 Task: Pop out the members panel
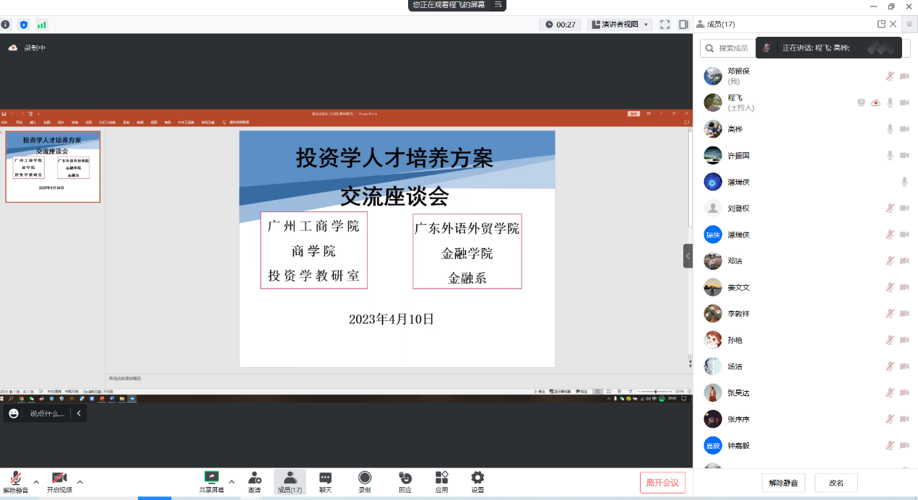[881, 24]
